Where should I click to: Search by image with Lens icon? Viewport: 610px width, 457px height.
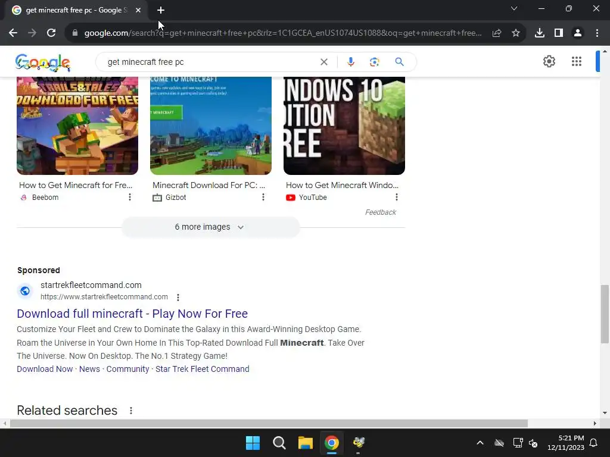coord(374,62)
